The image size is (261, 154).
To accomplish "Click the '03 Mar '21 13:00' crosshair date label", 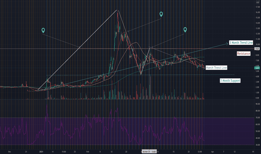I will coord(149,152).
